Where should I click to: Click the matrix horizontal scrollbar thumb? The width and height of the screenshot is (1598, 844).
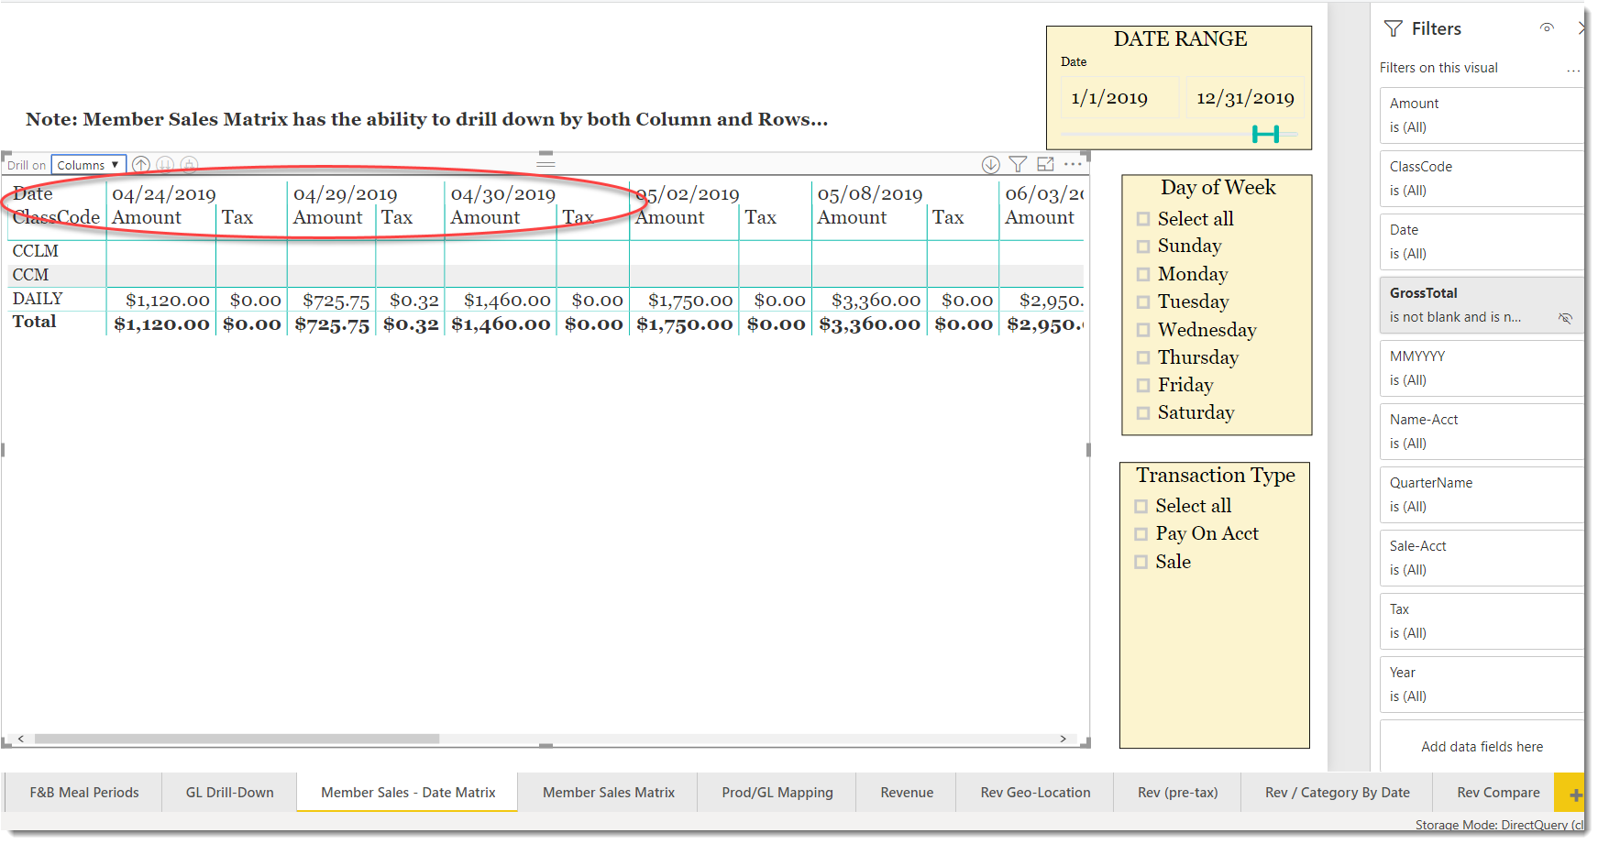coord(237,739)
